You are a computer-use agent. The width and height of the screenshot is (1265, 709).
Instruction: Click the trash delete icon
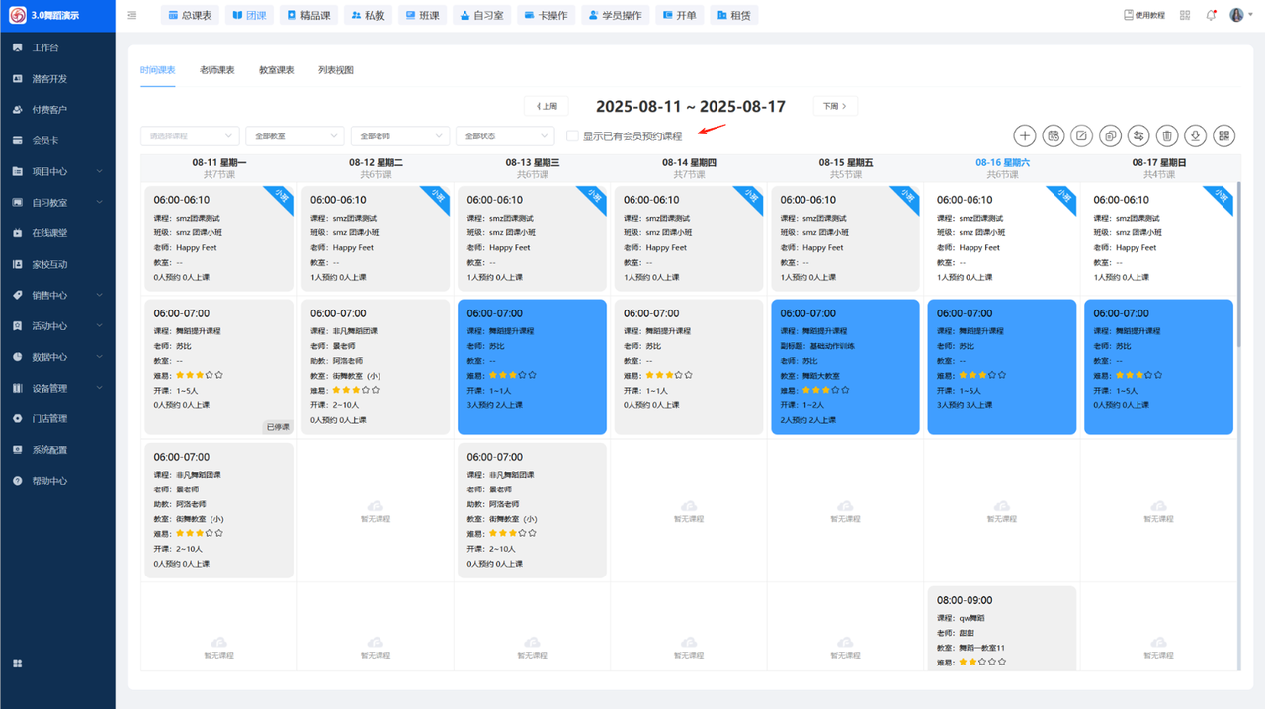point(1167,135)
